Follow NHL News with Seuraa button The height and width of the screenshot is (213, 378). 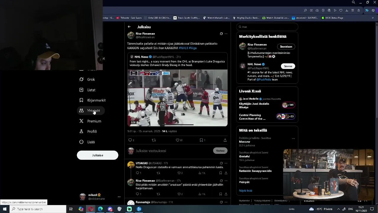tap(288, 66)
